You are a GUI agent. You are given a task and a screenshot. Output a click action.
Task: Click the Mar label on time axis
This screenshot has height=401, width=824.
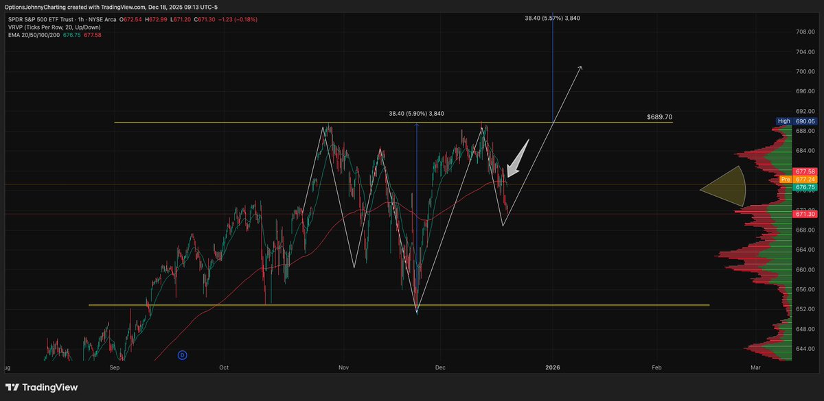click(x=756, y=367)
